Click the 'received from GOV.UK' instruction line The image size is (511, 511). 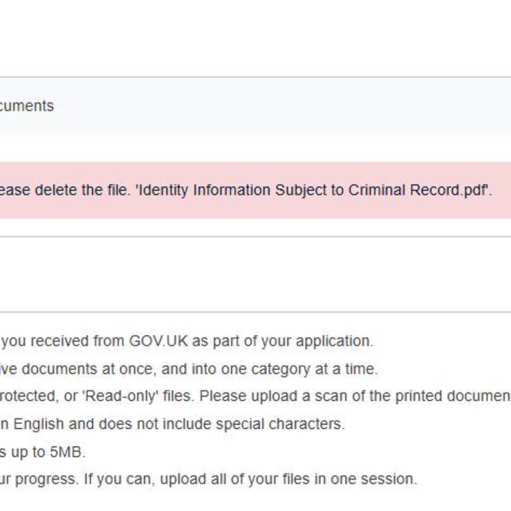point(106,341)
